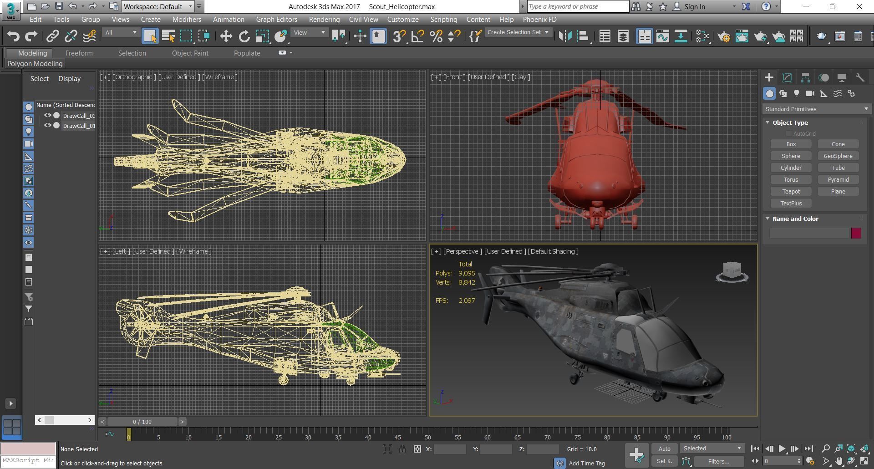Activate the Unlink Selection tool

[71, 36]
